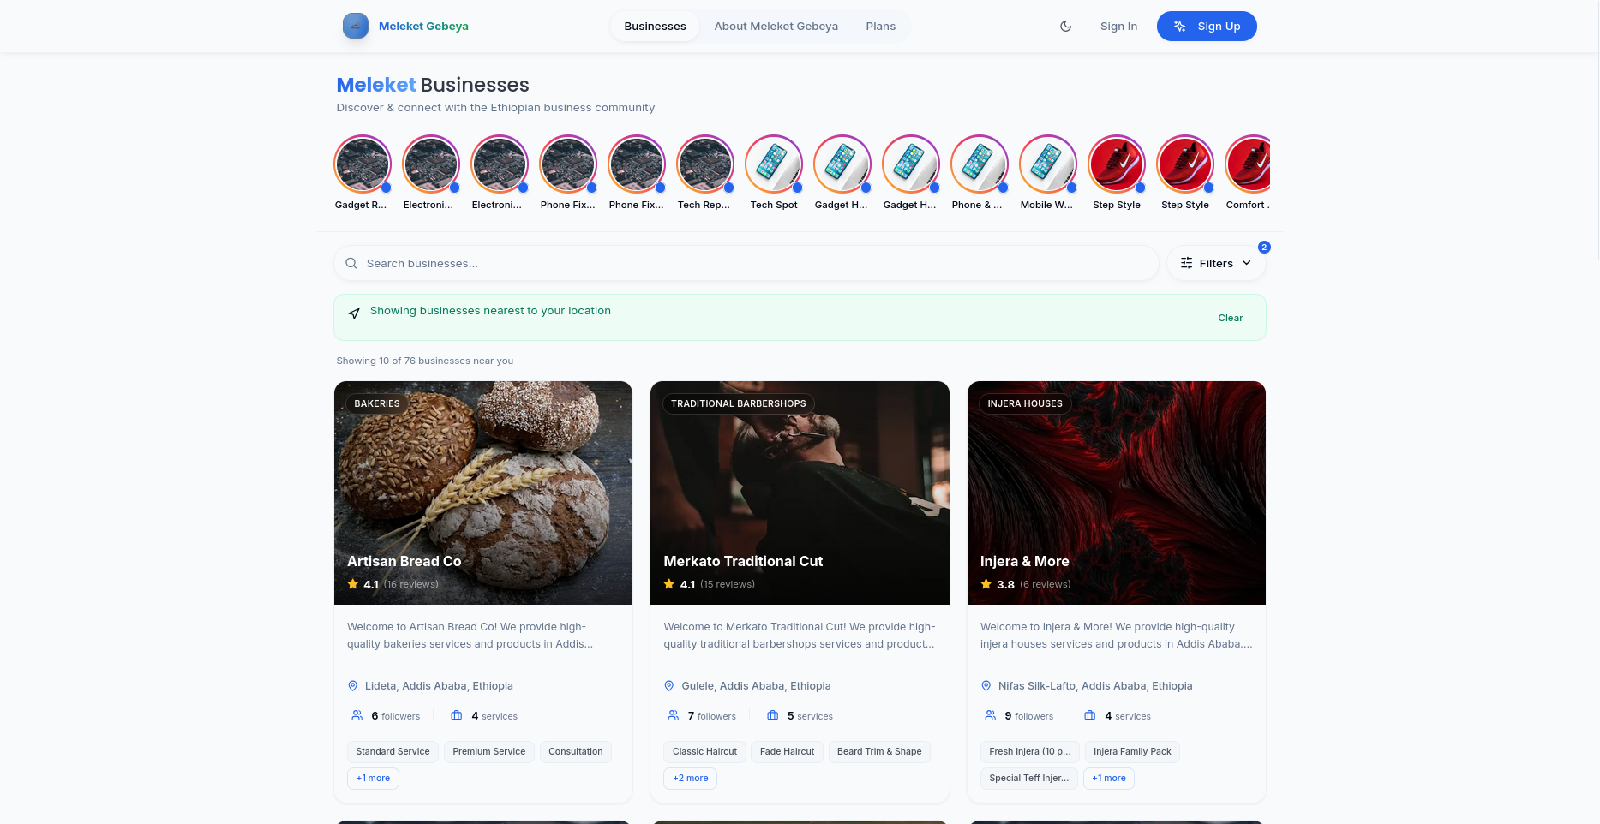Focus the Search businesses input field
The width and height of the screenshot is (1600, 824).
click(746, 263)
